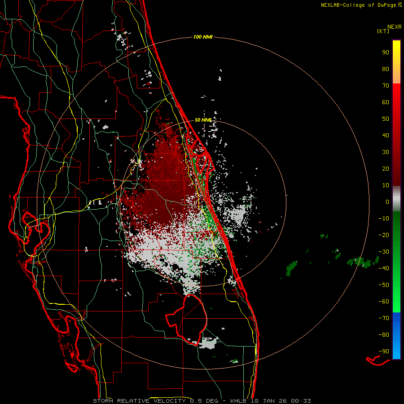Click the positive 30 scale value
Image resolution: width=404 pixels, height=404 pixels.
pyautogui.click(x=386, y=152)
